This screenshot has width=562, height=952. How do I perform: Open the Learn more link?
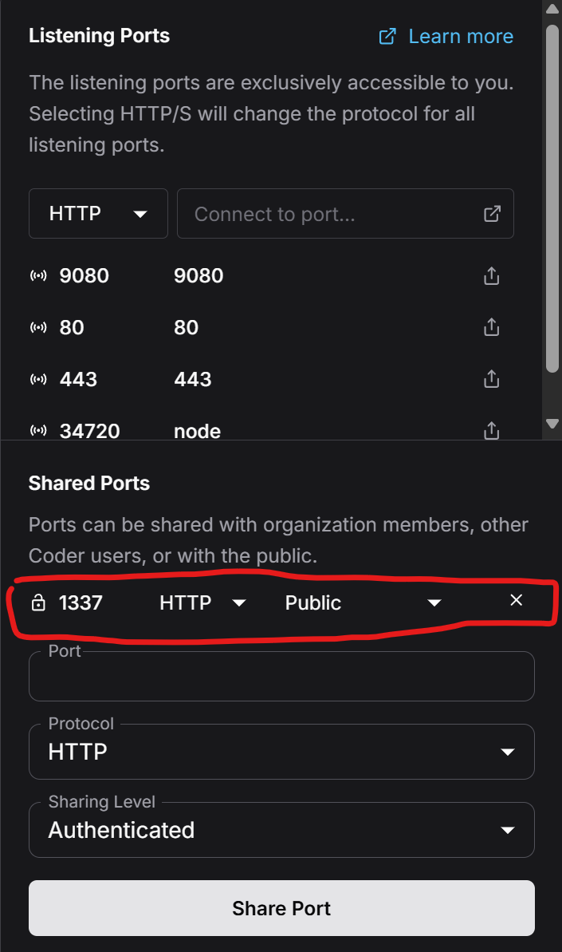tap(446, 37)
